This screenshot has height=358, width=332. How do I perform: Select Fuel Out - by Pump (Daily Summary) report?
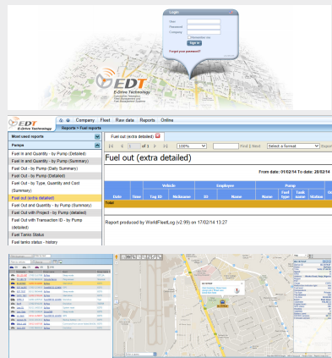tap(45, 168)
